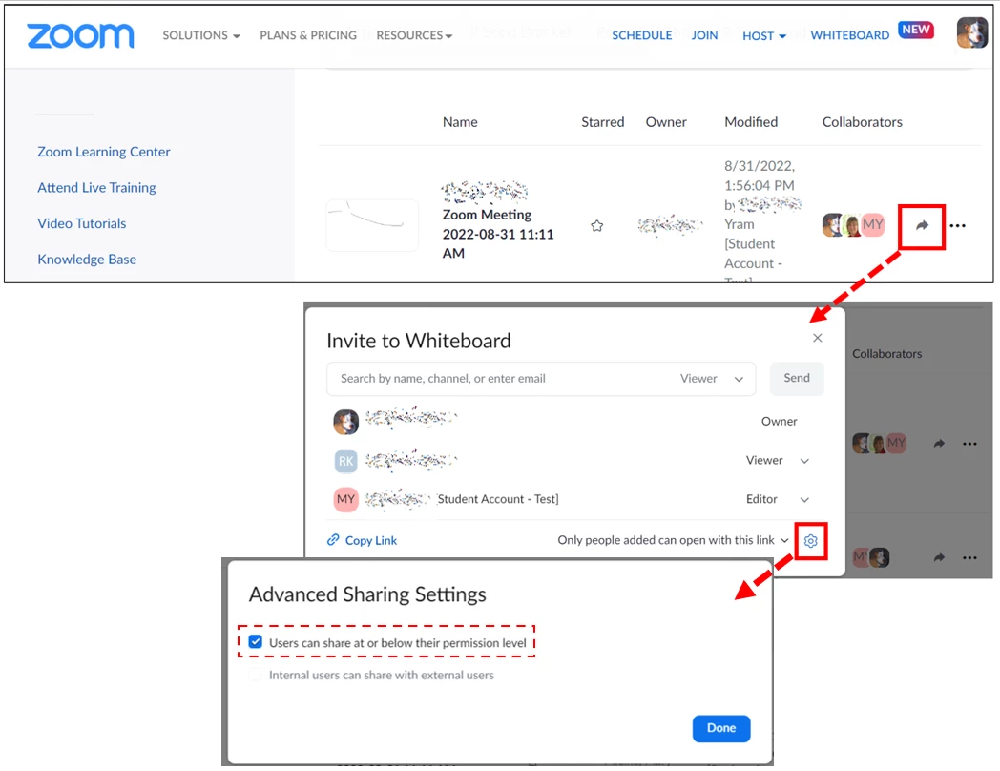
Task: Star the Zoom Meeting 2022-08-31 whiteboard
Action: 597,226
